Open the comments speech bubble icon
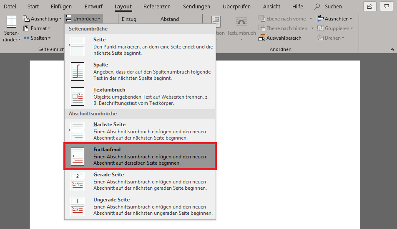The image size is (397, 229). pyautogui.click(x=385, y=6)
